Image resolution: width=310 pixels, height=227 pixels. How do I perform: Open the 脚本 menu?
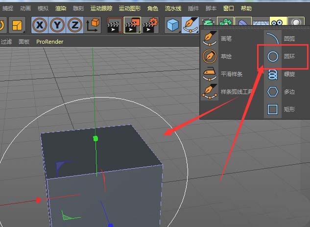(x=211, y=8)
